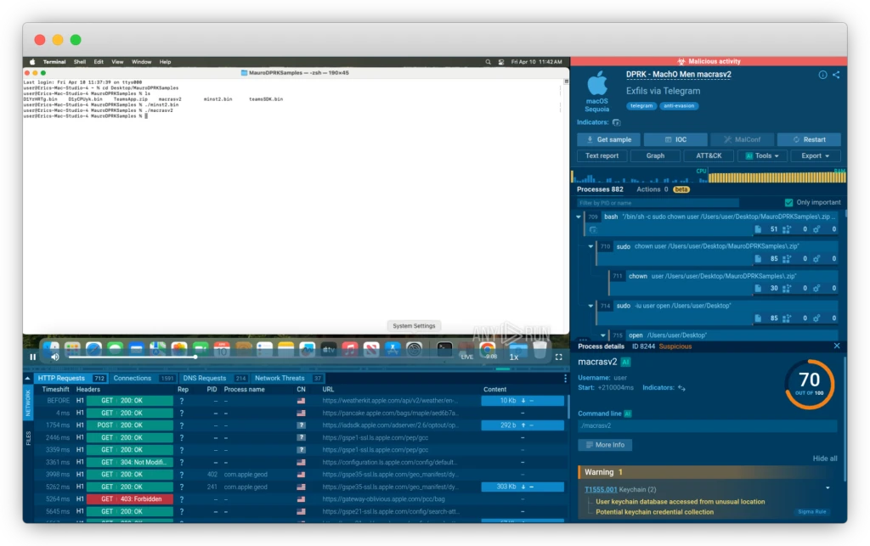
Task: Jump to LIVE in the video player
Action: coord(467,357)
